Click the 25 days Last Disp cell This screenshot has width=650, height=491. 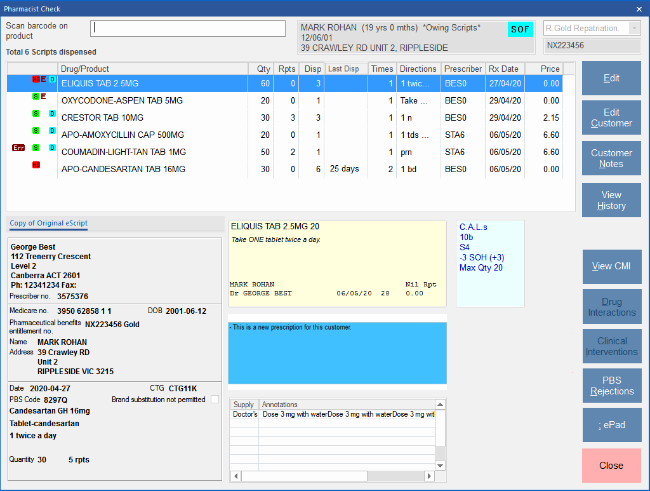point(345,169)
